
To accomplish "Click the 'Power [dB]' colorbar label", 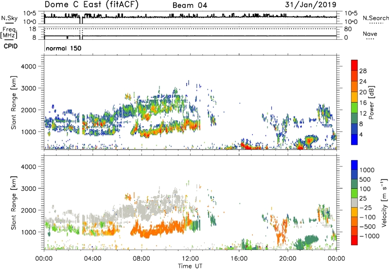I will click(x=371, y=102).
